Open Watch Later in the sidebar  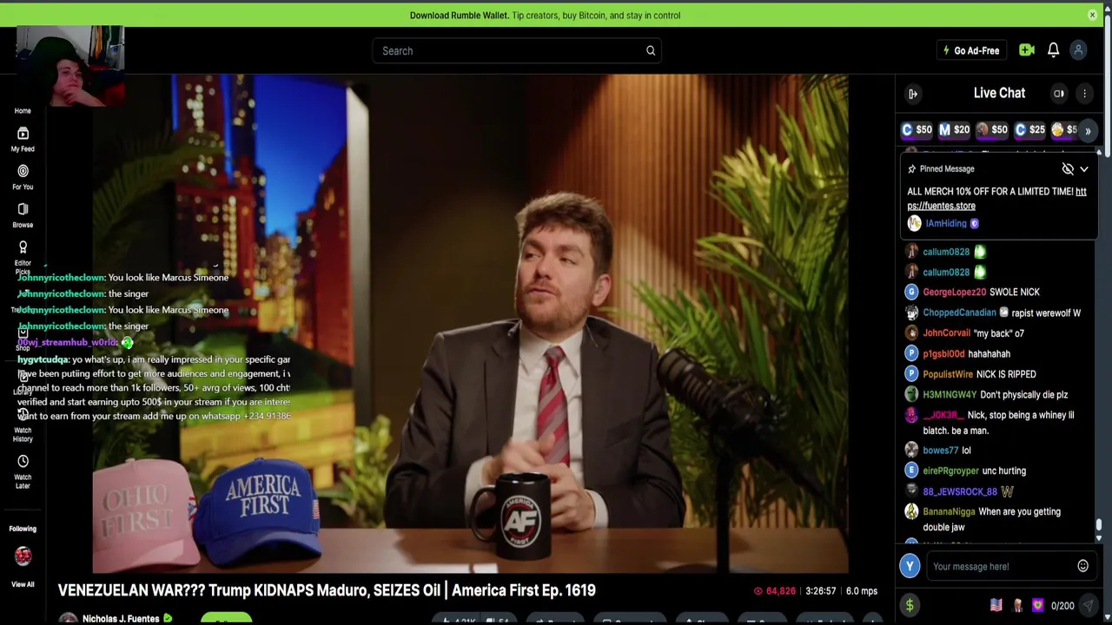tap(23, 471)
